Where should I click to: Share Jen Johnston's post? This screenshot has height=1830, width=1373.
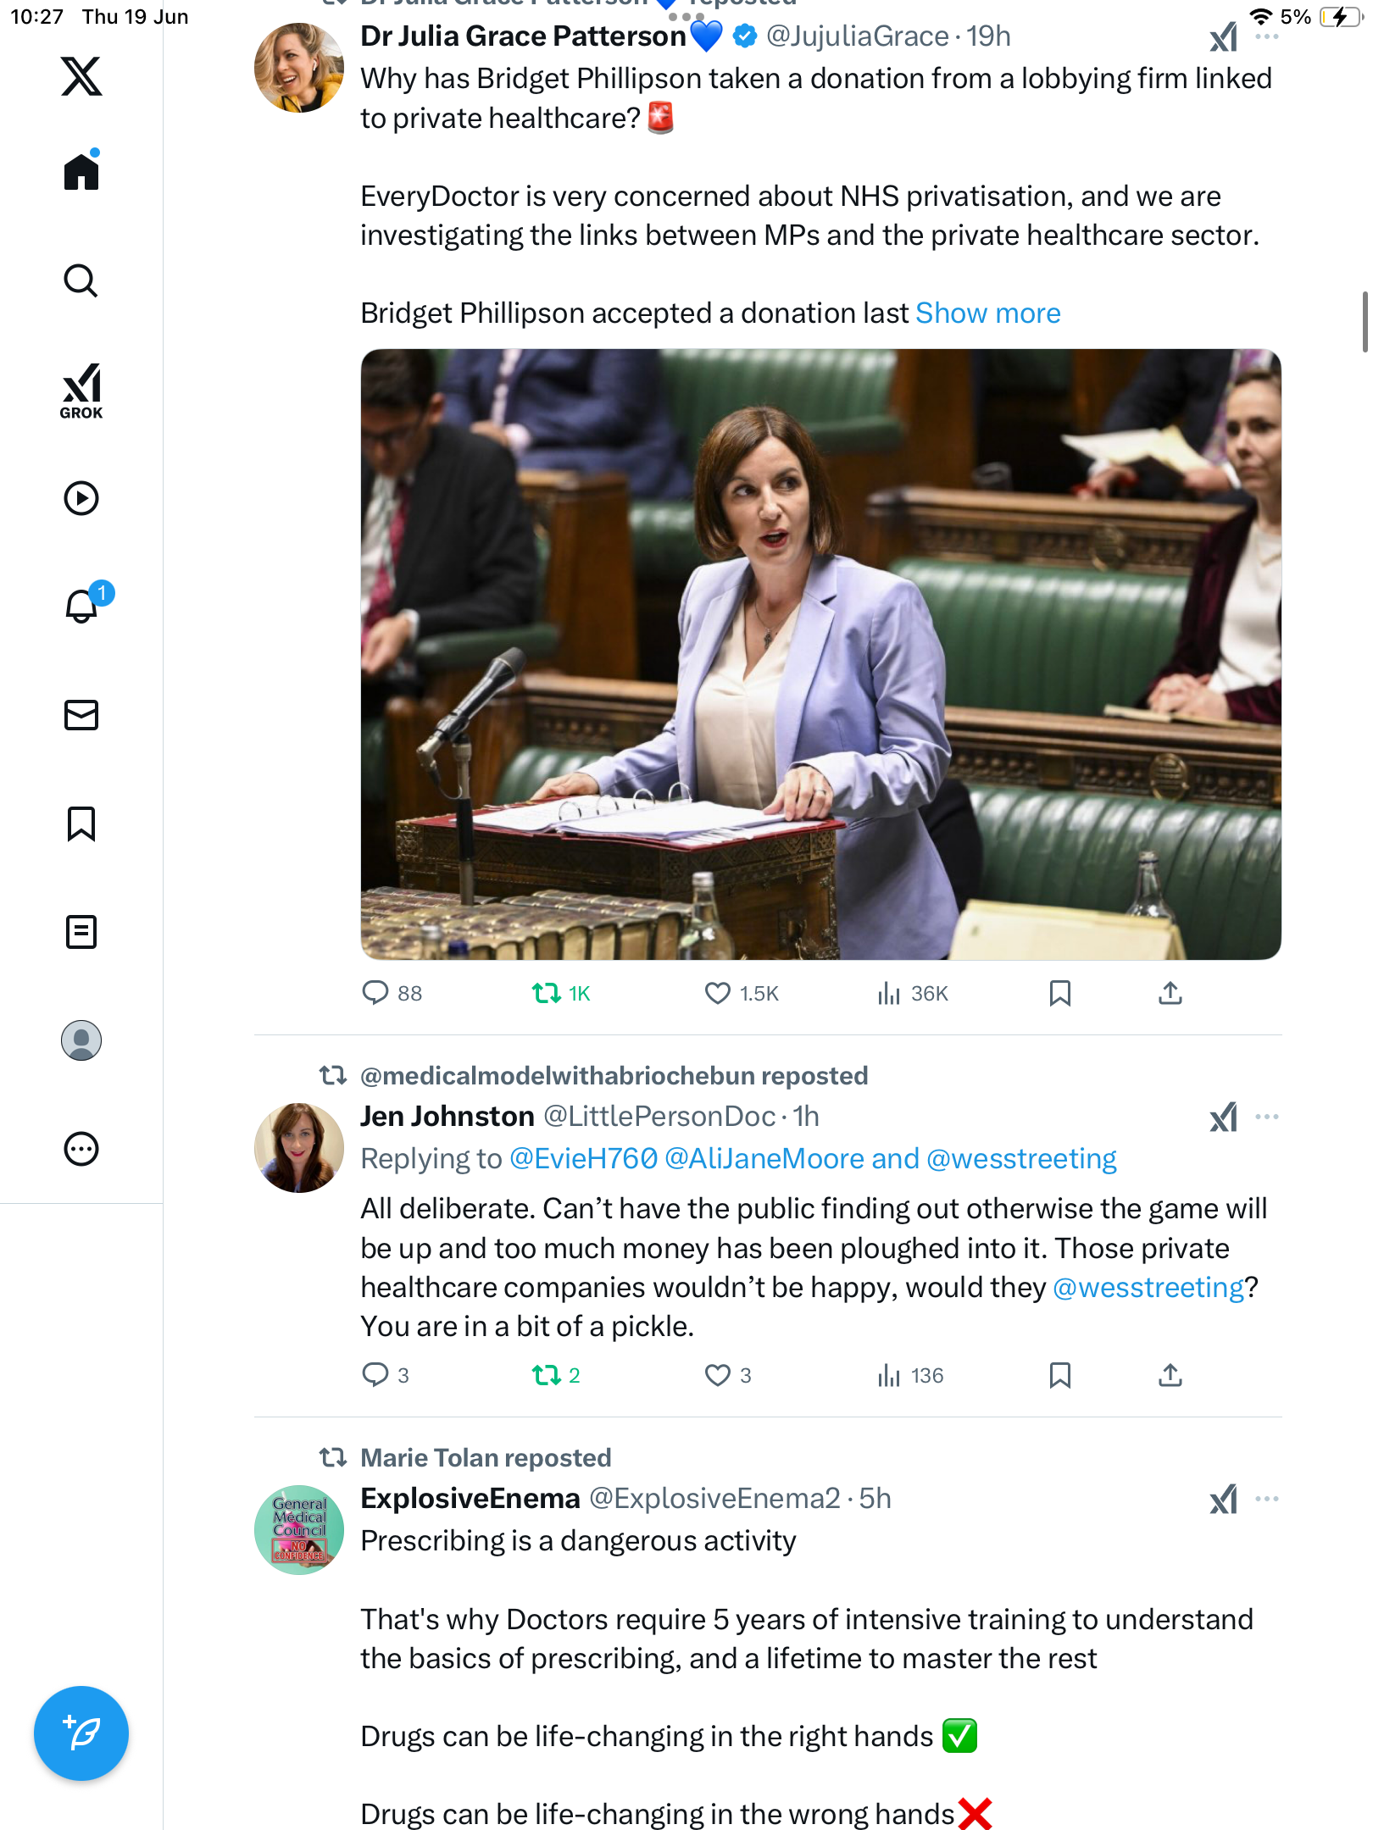1170,1375
